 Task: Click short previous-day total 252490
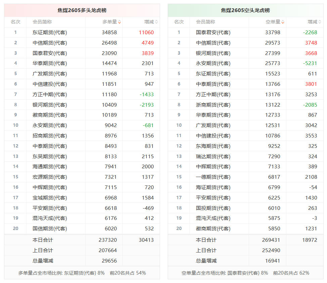tap(271, 250)
